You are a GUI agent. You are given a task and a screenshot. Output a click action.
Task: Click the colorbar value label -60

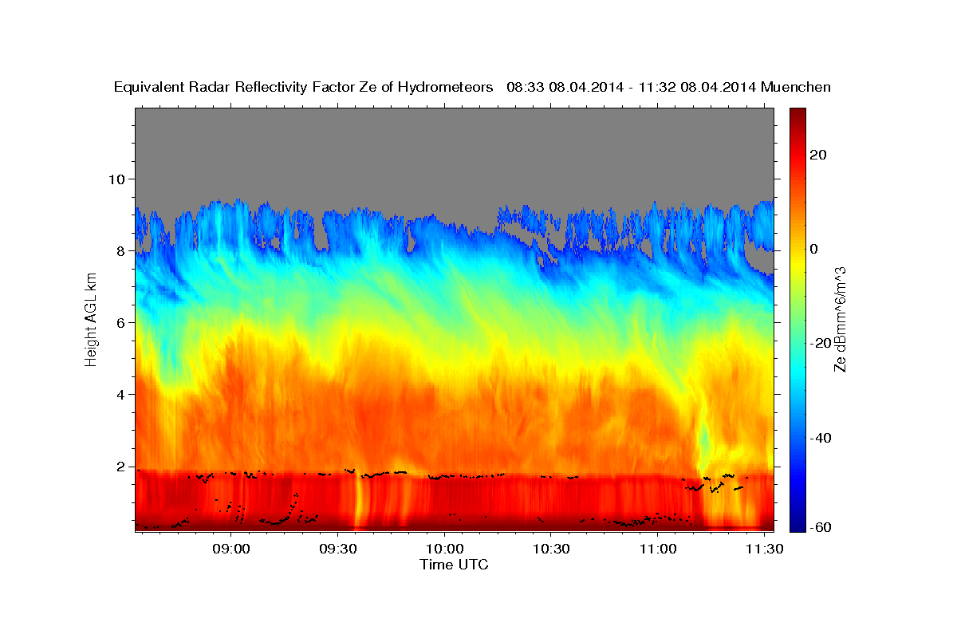[x=820, y=528]
